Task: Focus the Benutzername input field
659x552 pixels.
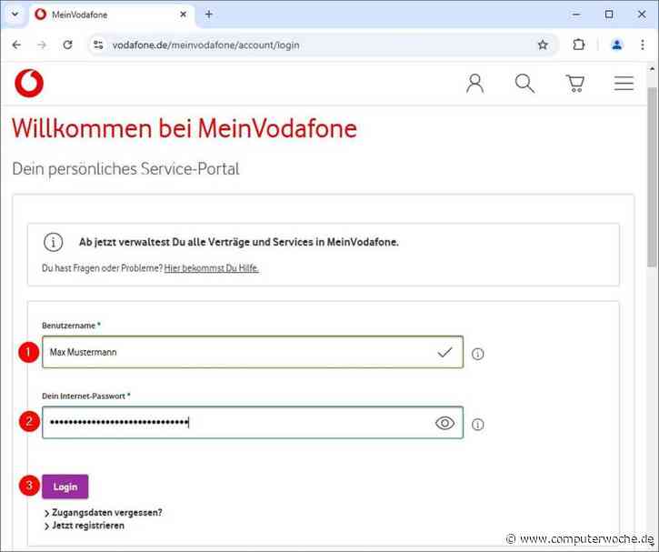Action: [253, 352]
